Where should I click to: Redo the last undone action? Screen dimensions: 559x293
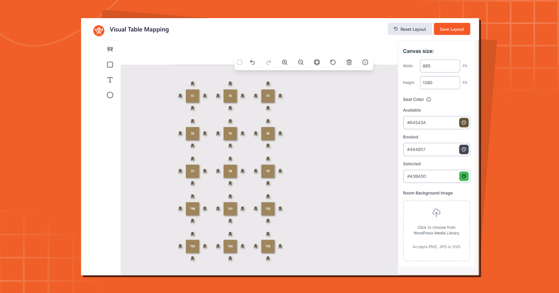pos(268,62)
